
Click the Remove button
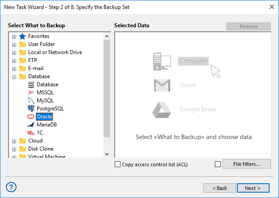pyautogui.click(x=249, y=26)
